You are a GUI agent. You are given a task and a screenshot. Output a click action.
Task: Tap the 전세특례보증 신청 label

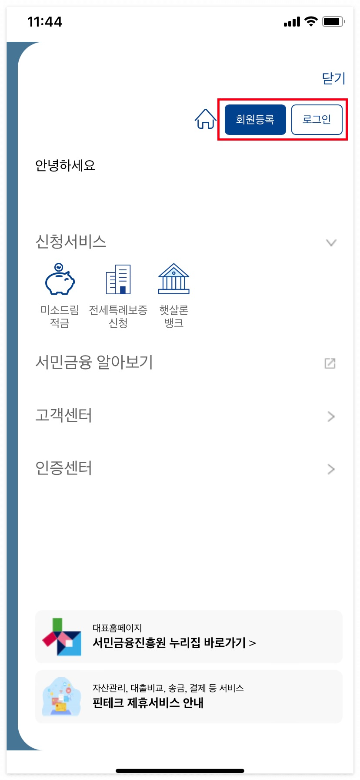118,316
